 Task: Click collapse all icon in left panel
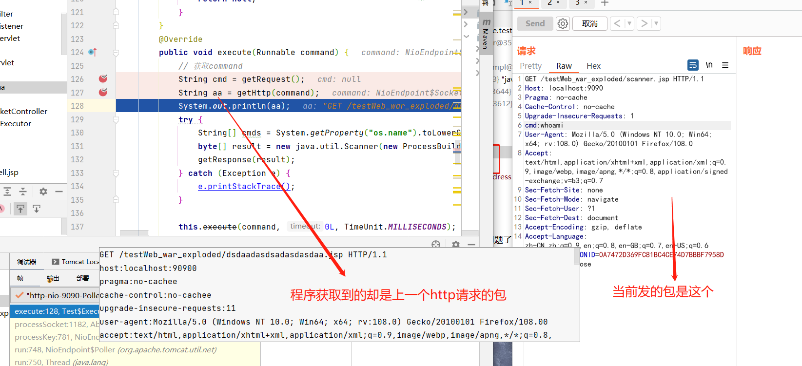[x=23, y=192]
